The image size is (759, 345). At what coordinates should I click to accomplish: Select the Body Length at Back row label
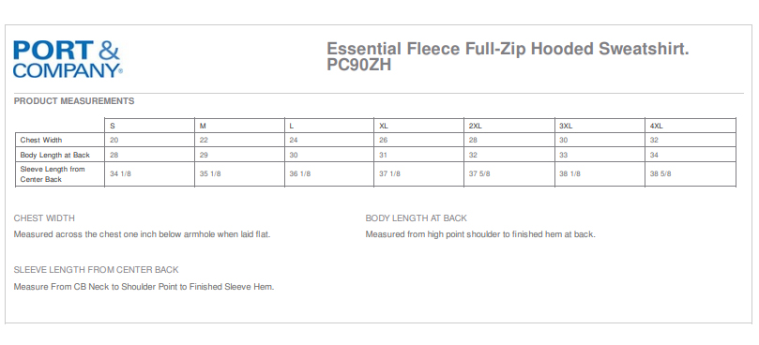pyautogui.click(x=55, y=155)
